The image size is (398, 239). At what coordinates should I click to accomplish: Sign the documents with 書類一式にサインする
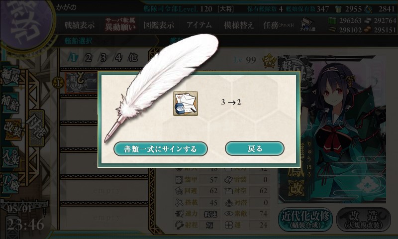[160, 149]
